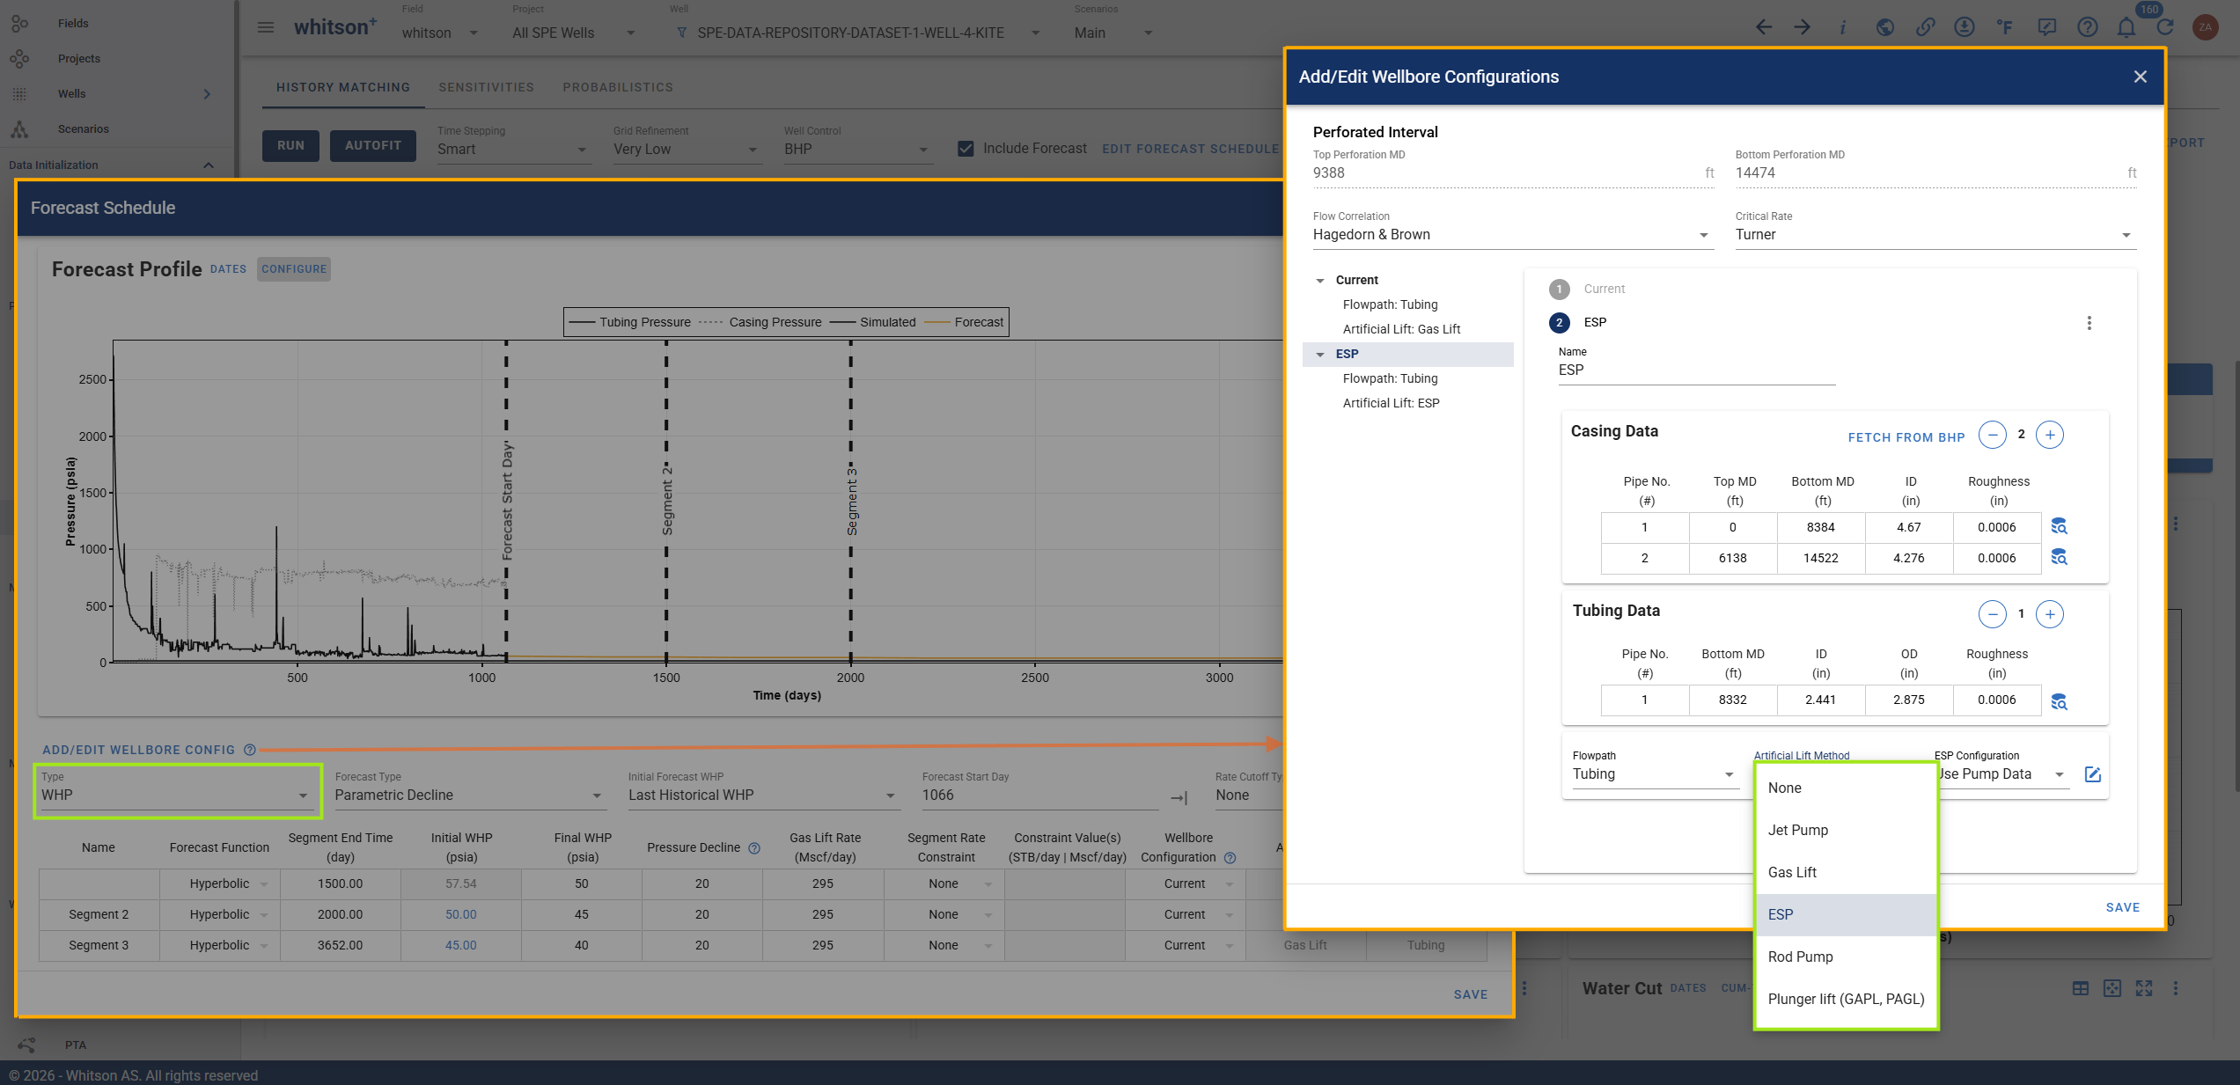Open Forecast Type Parametric Decline dropdown
Screen dimensions: 2240x1085
click(x=469, y=795)
